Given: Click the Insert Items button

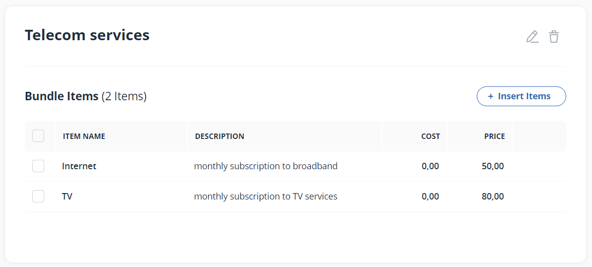Looking at the screenshot, I should point(521,96).
